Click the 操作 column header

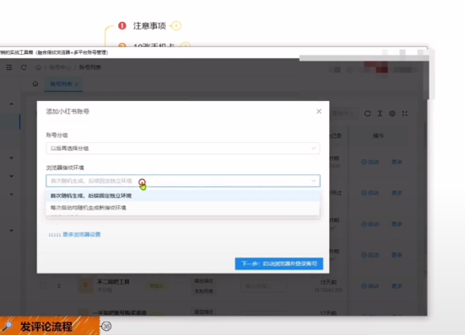click(378, 136)
